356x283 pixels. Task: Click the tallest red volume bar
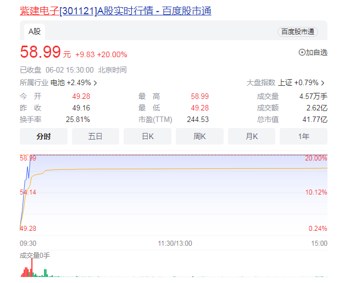(x=32, y=268)
